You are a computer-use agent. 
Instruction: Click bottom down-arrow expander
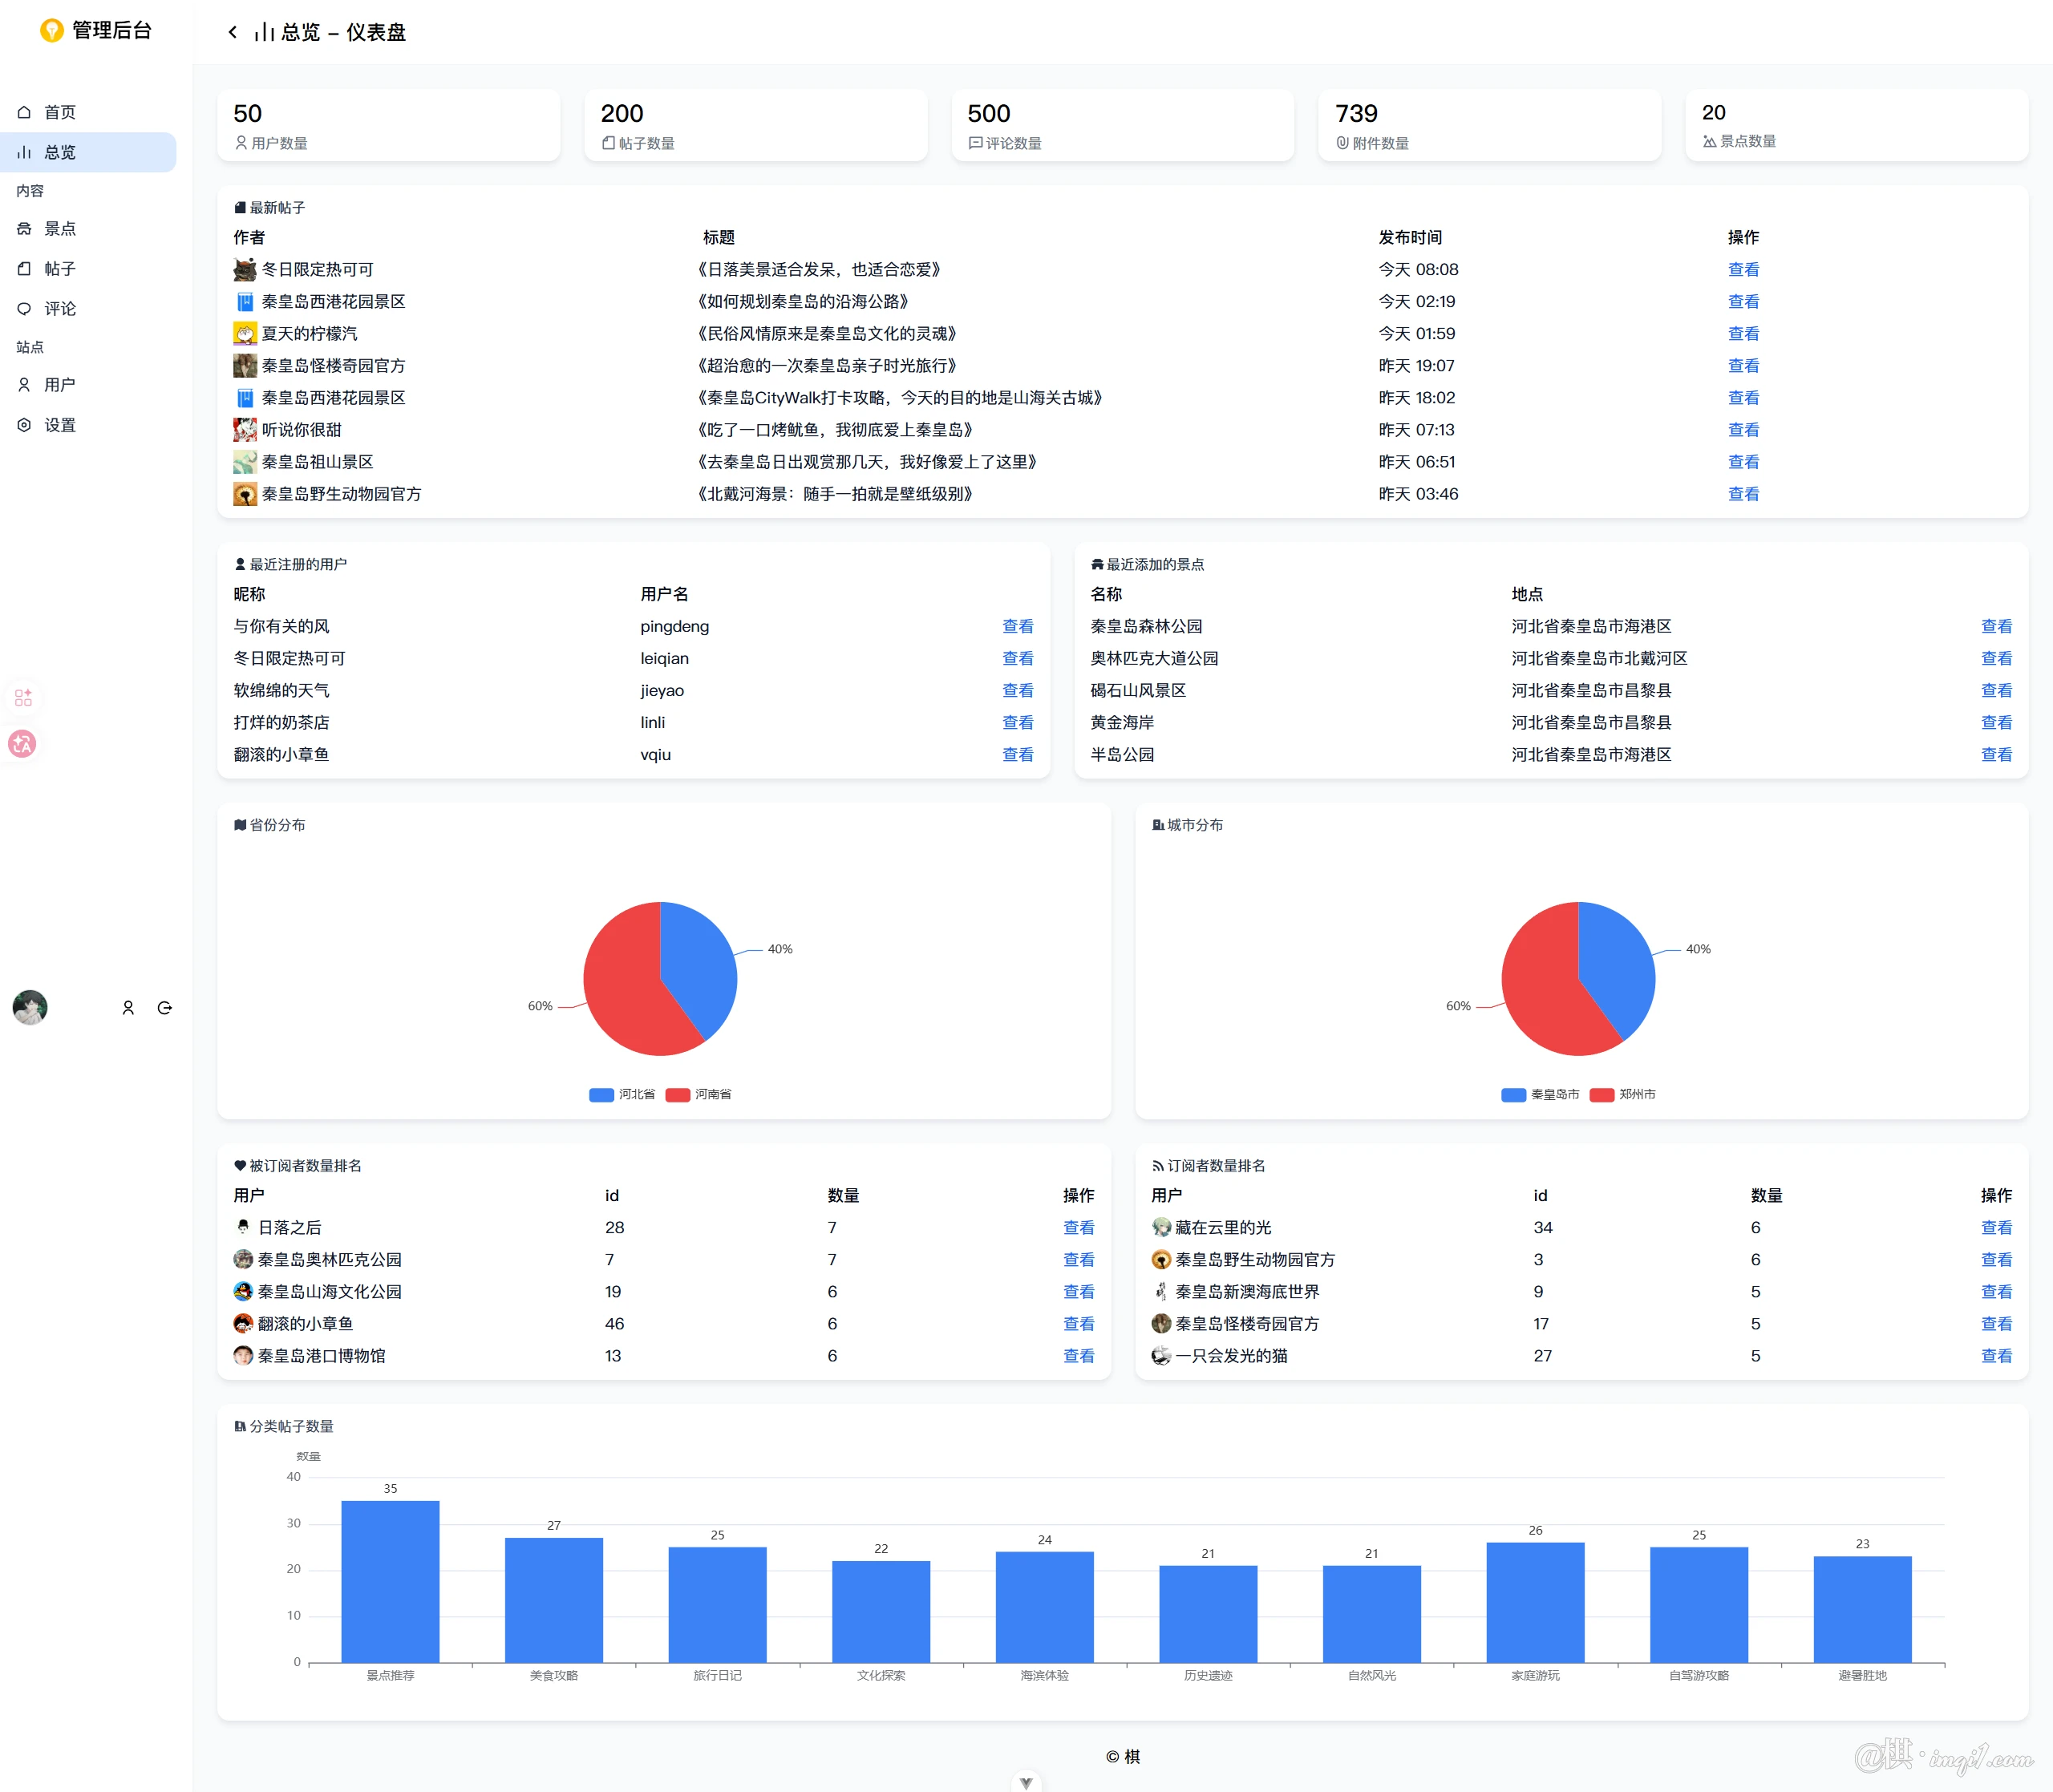coord(1026,1782)
